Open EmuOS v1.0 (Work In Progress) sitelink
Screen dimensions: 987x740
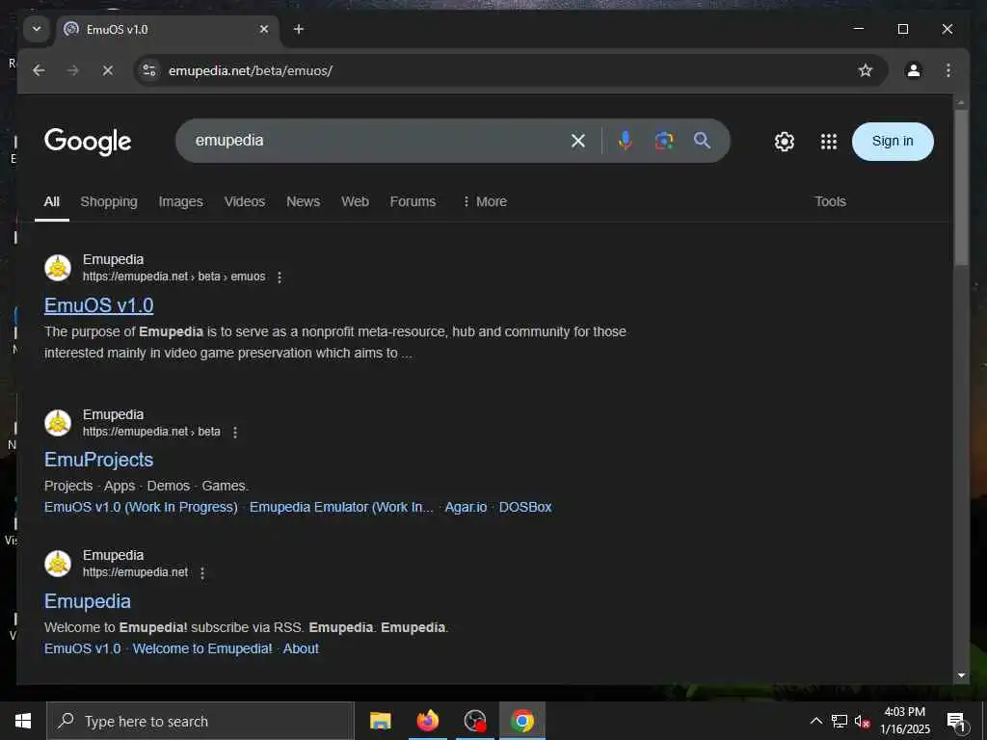coord(141,507)
